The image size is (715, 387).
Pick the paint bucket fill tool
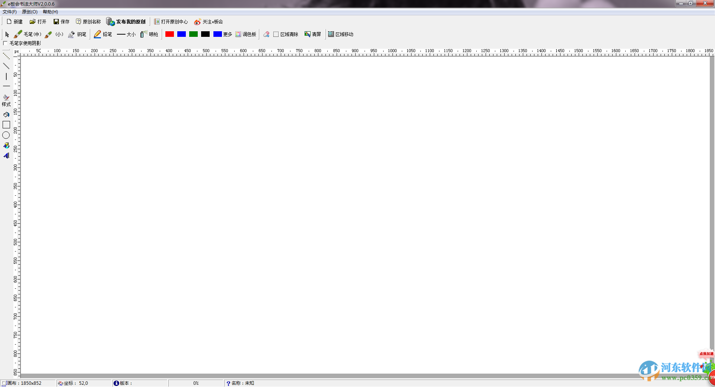pos(6,115)
